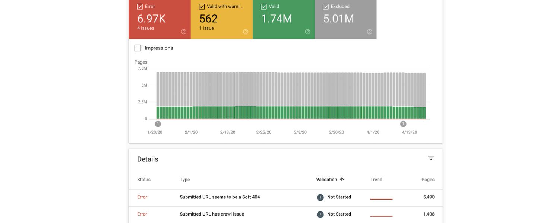Enable the Impressions checkbox
The height and width of the screenshot is (223, 559).
(x=138, y=48)
